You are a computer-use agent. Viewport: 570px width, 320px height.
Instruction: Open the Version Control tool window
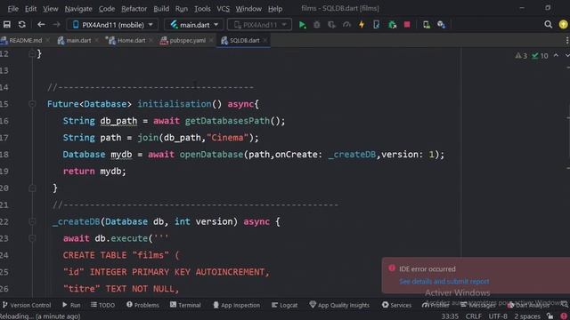(x=27, y=305)
